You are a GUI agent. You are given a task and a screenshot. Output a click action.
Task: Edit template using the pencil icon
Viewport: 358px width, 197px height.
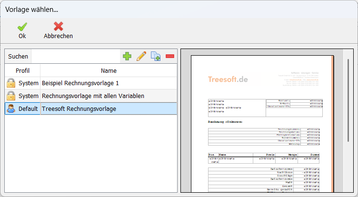pos(141,56)
